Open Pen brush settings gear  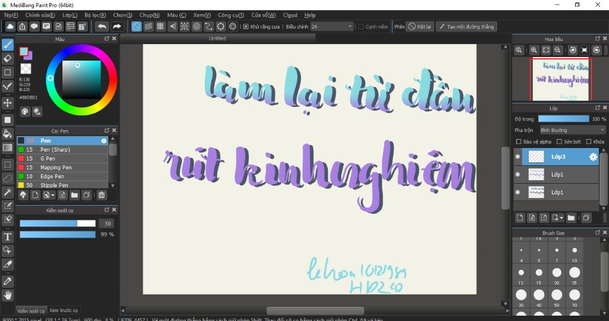pos(103,141)
